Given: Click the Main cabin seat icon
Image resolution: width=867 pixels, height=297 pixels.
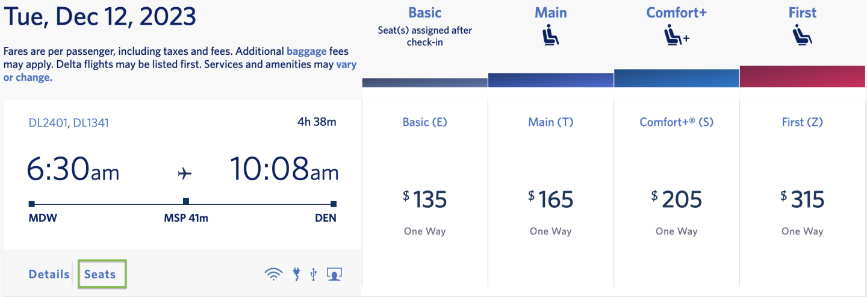Looking at the screenshot, I should [x=550, y=37].
